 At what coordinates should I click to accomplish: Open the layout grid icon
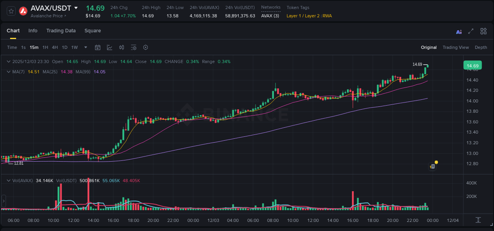coord(483,31)
